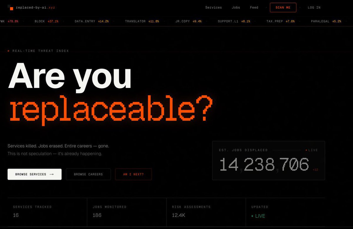The image size is (353, 229).
Task: Click the 14,238,706 jobs displaced counter
Action: [264, 165]
